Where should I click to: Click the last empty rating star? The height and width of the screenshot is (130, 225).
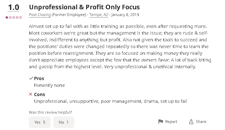tap(21, 17)
